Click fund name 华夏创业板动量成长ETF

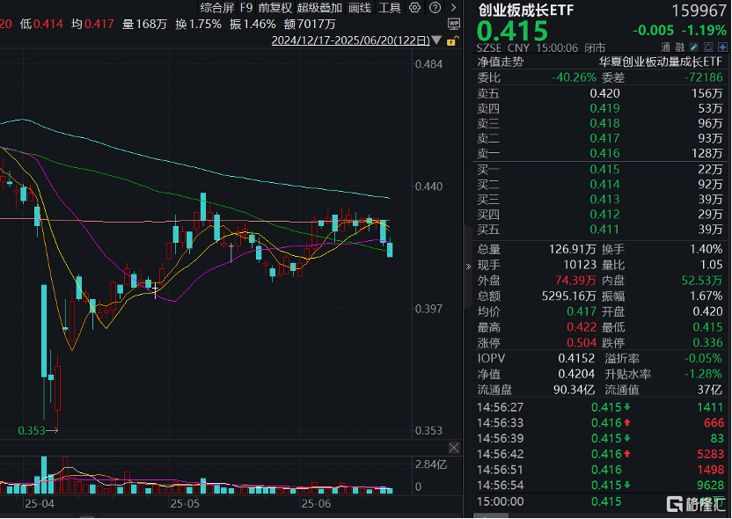pos(661,62)
